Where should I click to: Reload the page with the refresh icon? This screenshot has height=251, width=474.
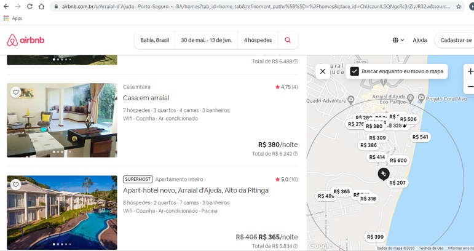(x=30, y=6)
